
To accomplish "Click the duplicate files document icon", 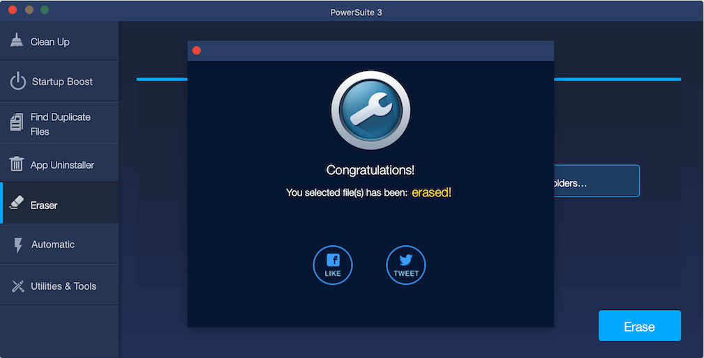I will pyautogui.click(x=17, y=122).
